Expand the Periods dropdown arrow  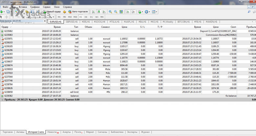coord(149,12)
